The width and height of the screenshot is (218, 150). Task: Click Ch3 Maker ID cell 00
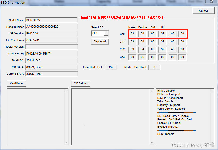pos(132,57)
